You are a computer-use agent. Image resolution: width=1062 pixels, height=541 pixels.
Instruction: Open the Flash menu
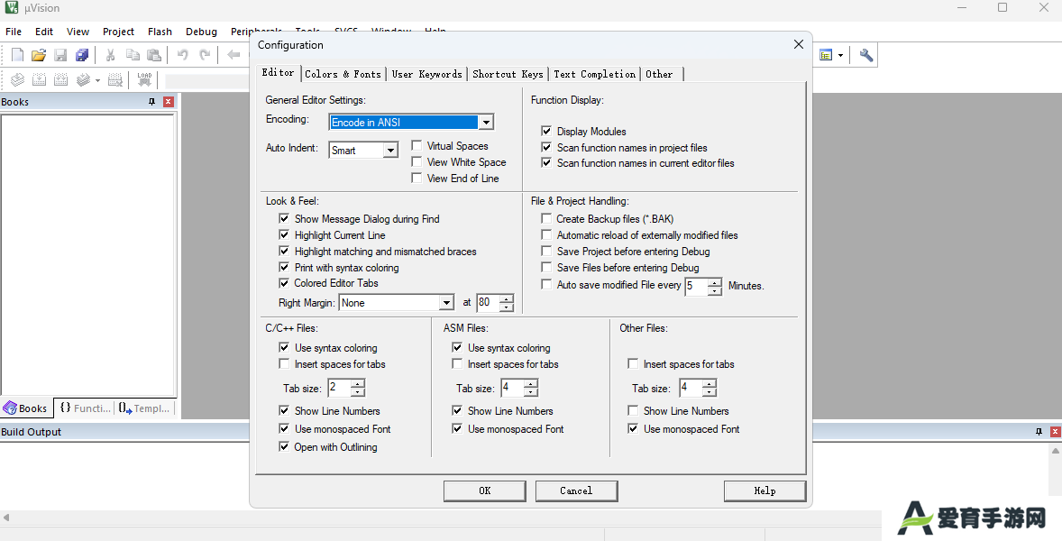click(x=160, y=32)
